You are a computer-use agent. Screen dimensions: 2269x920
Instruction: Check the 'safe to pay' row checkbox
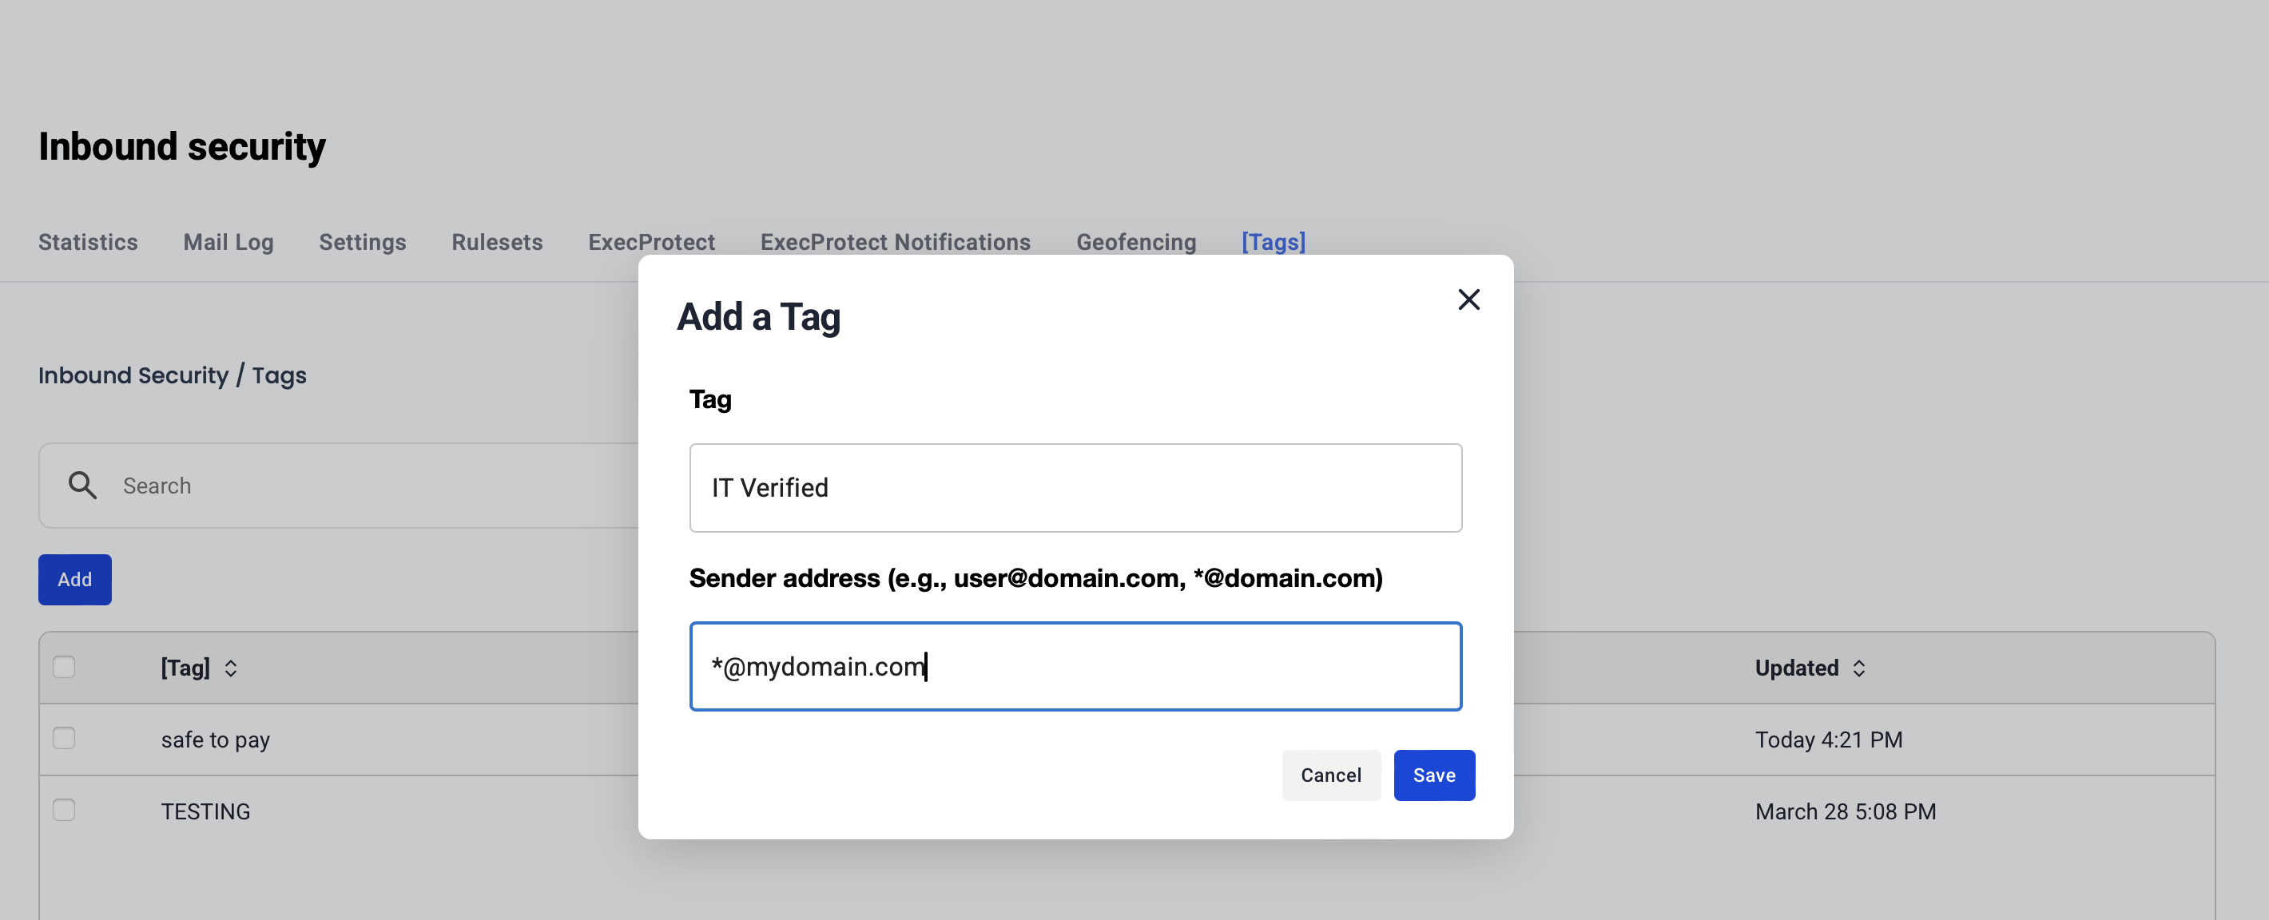[64, 738]
